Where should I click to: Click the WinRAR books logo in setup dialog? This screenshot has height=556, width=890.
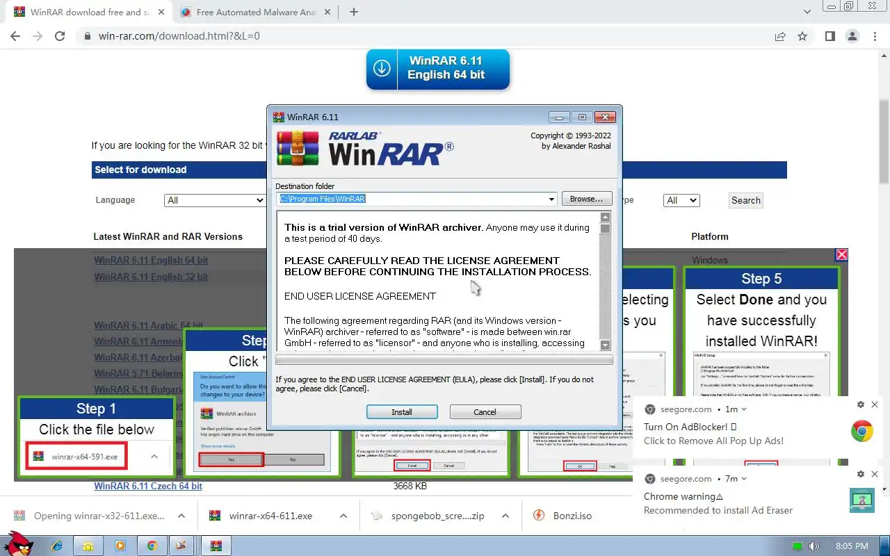point(298,148)
